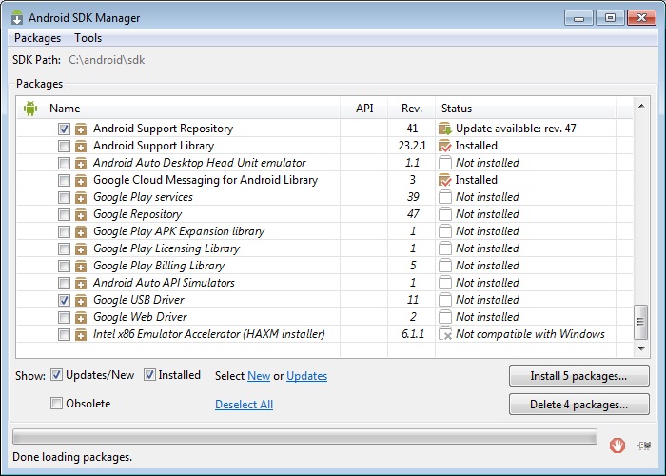Open the Tools menu
The height and width of the screenshot is (476, 666).
pyautogui.click(x=88, y=38)
